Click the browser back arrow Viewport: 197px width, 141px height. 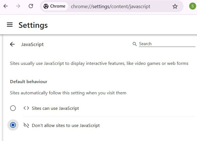(6, 6)
